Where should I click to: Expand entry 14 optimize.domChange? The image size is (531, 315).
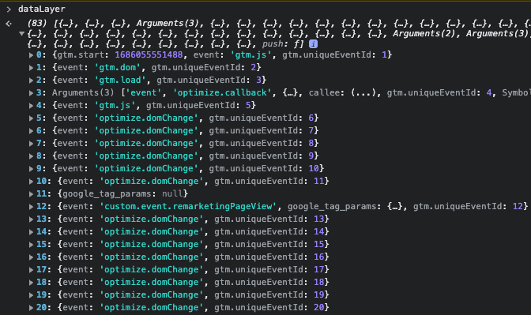31,232
